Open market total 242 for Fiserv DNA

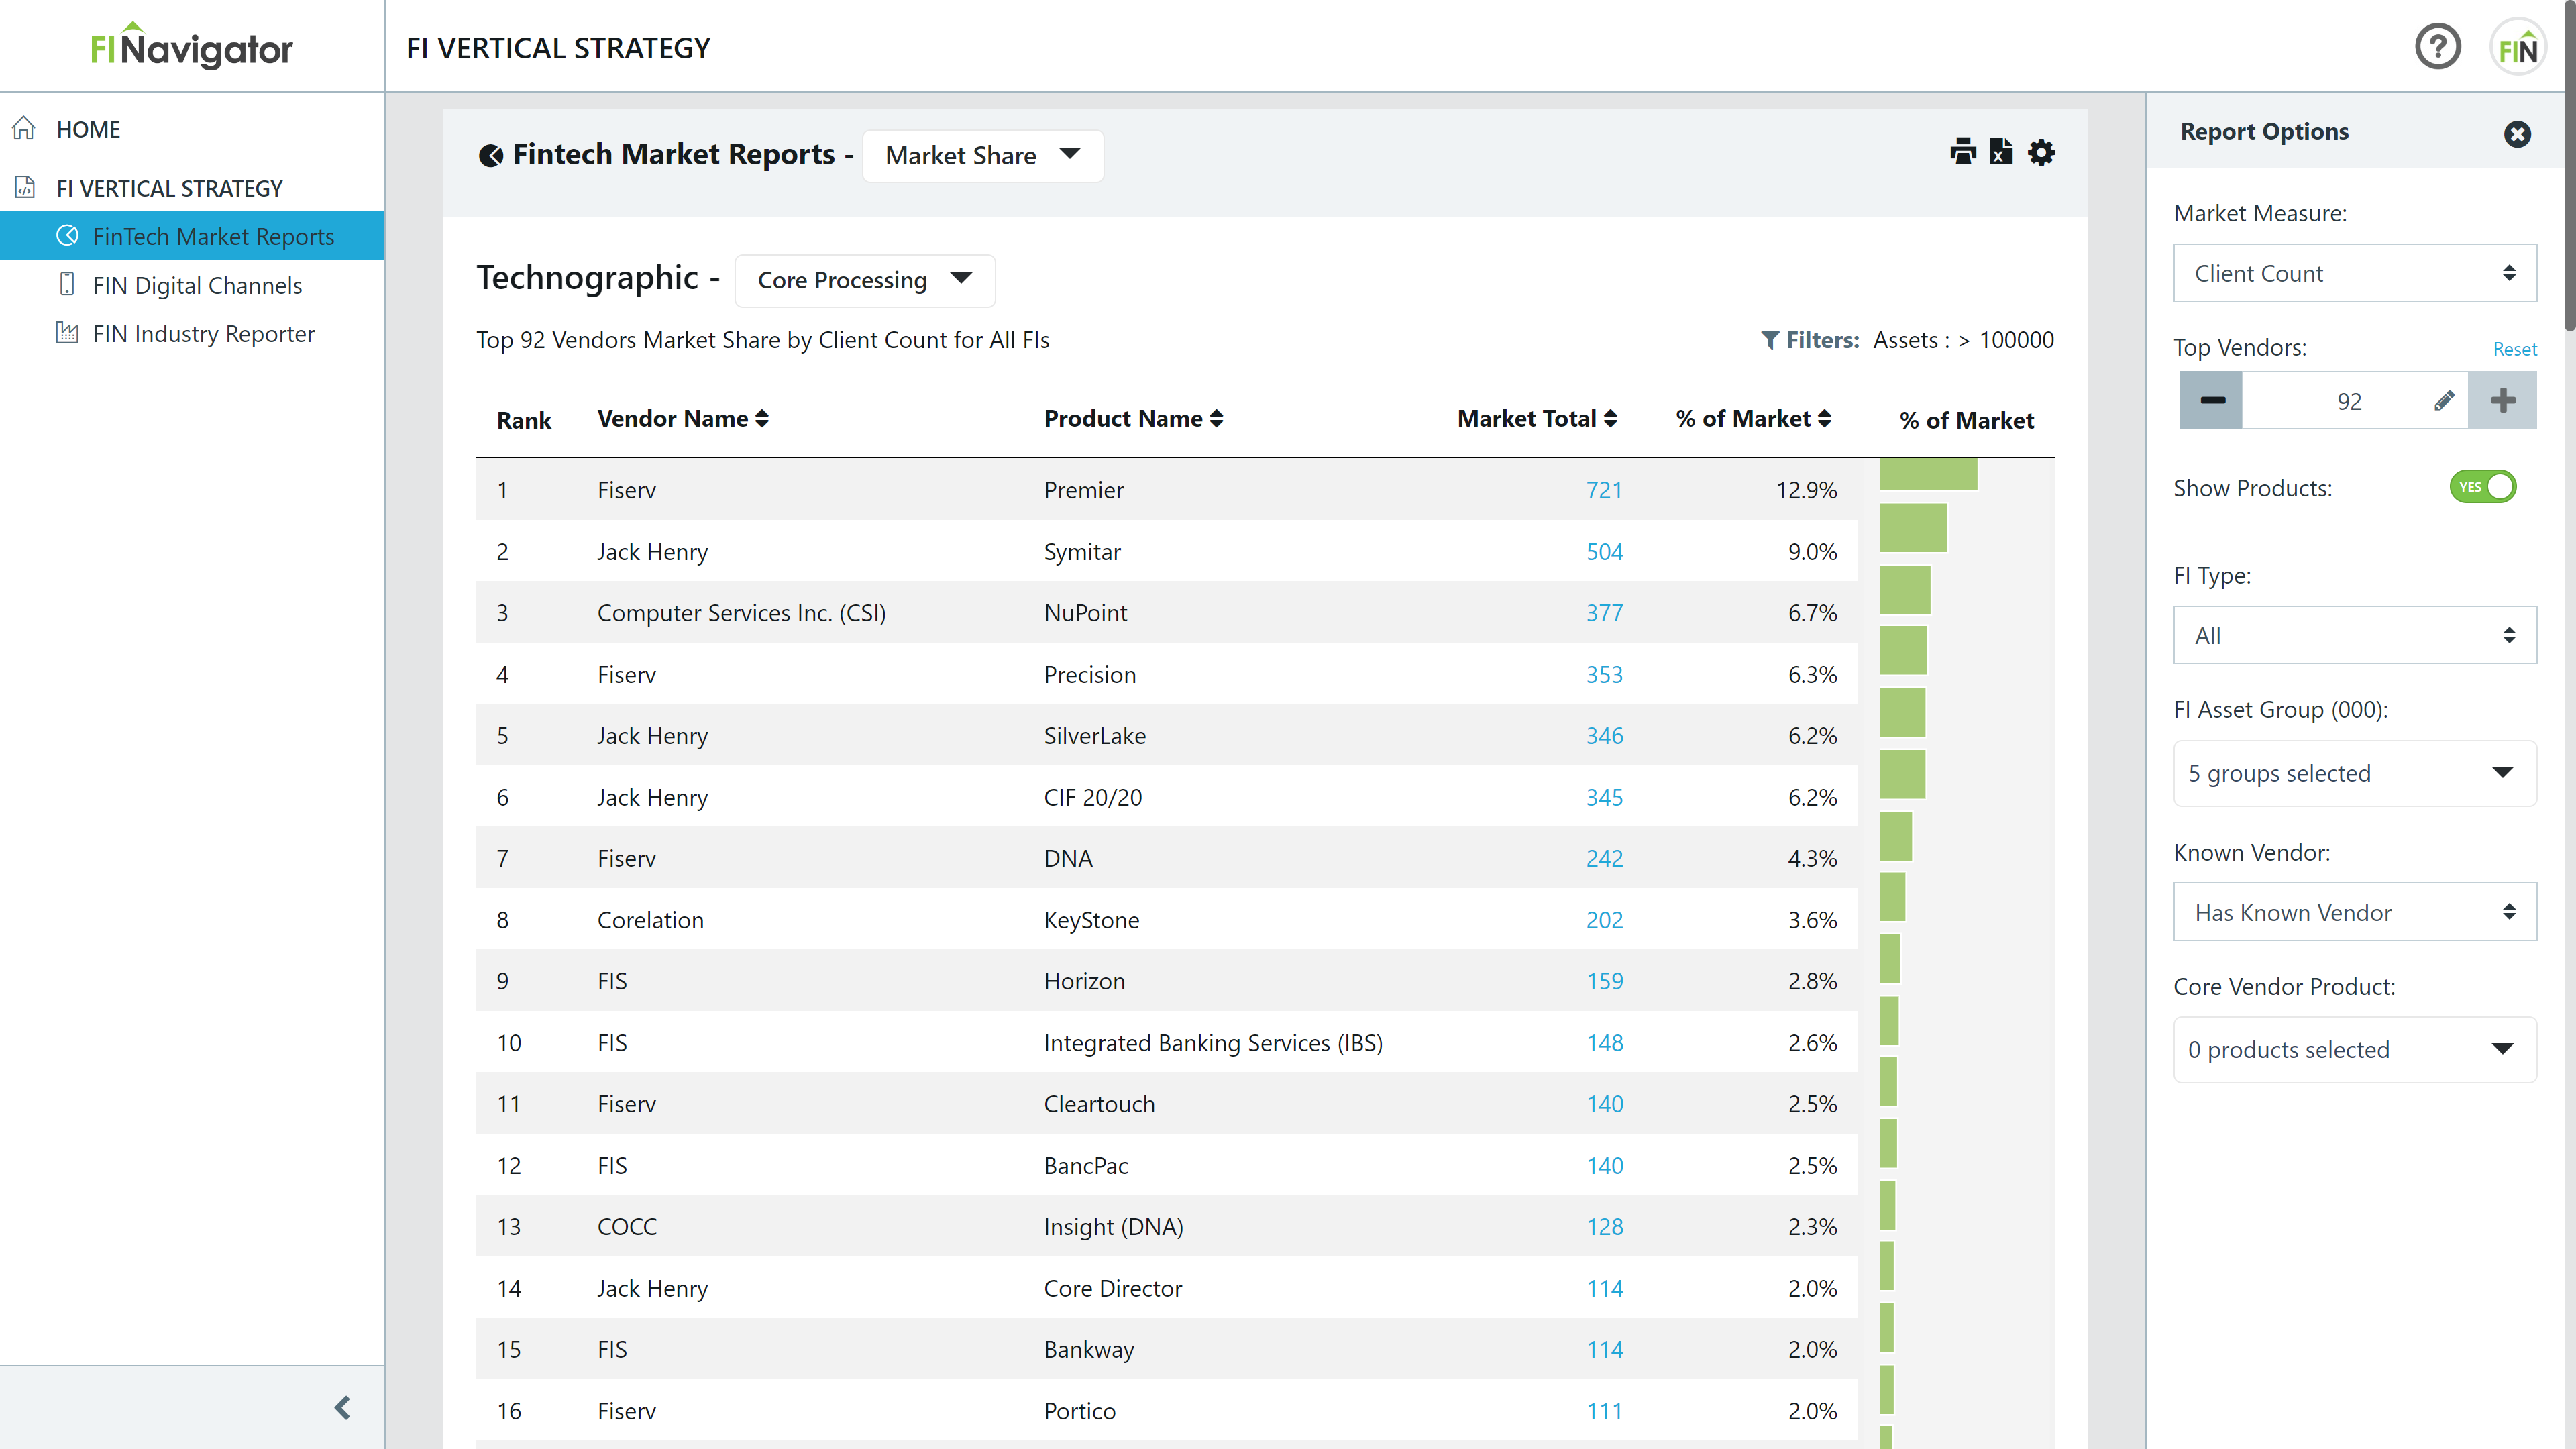click(x=1604, y=859)
